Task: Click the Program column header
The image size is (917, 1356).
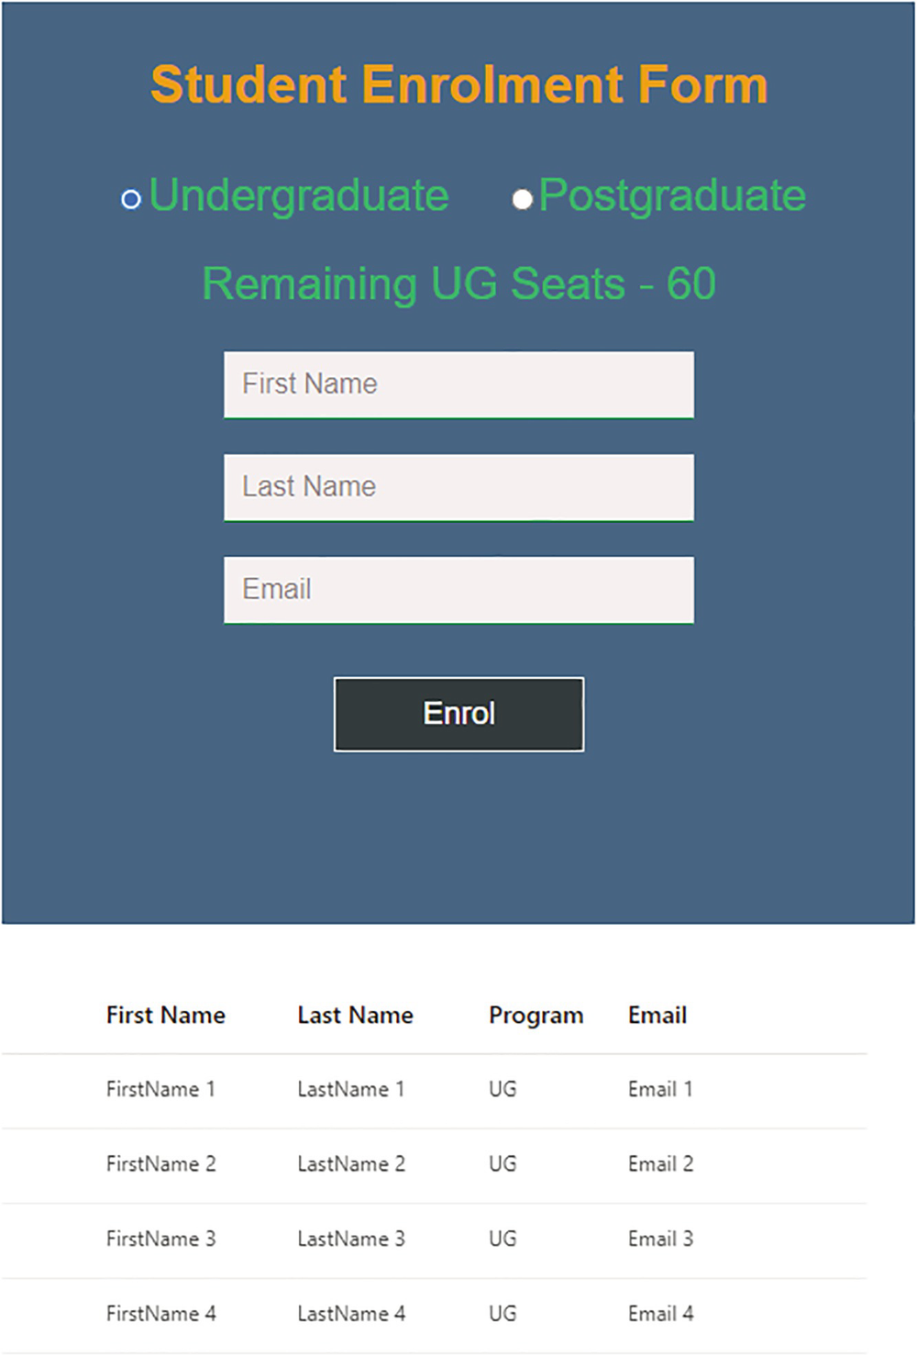Action: (536, 1016)
